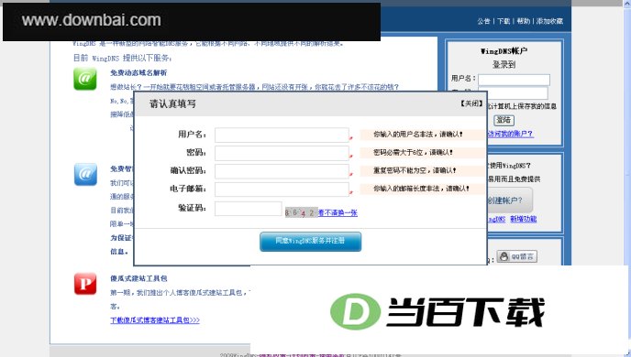631x357 pixels.
Task: Open 下载傻瓜式博客建站工具包>>> link
Action: tap(155, 320)
